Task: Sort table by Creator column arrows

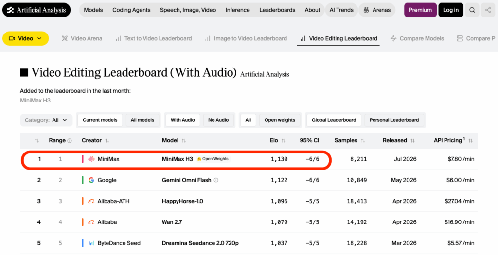Action: coord(107,140)
